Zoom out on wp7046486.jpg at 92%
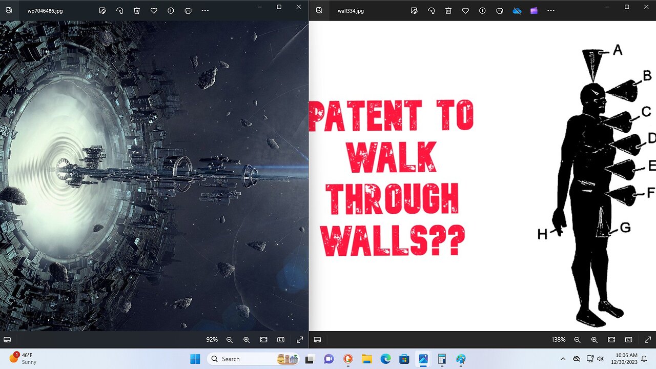 tap(230, 340)
